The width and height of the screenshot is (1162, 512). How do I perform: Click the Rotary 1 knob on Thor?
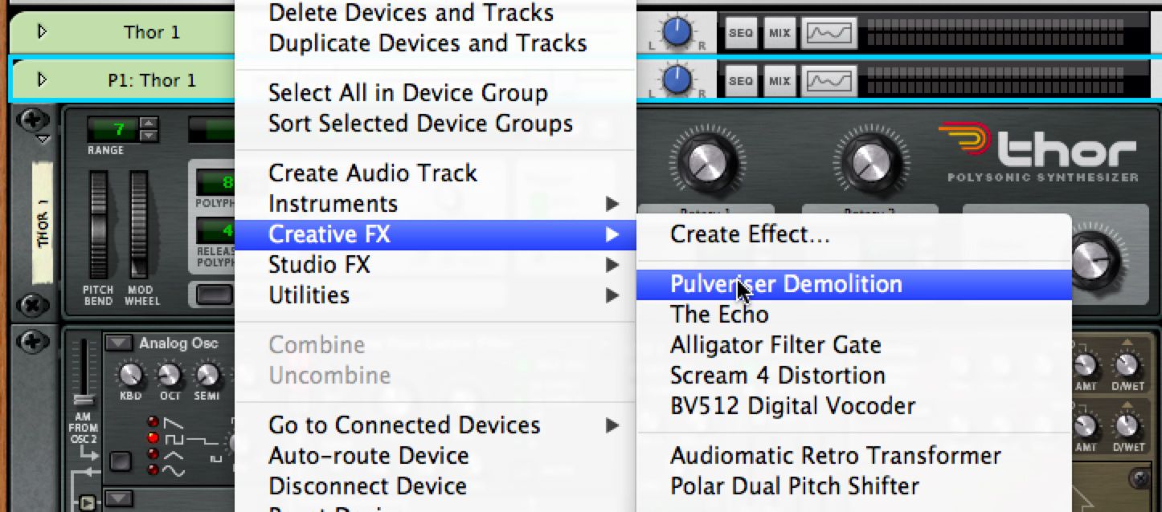coord(706,164)
